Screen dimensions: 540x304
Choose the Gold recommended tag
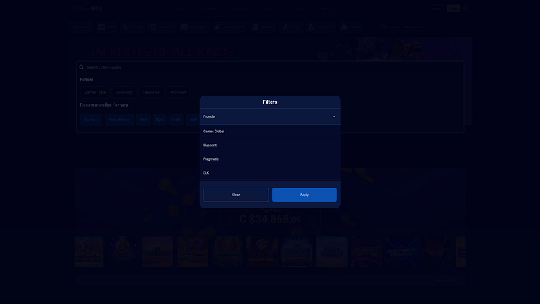click(177, 120)
